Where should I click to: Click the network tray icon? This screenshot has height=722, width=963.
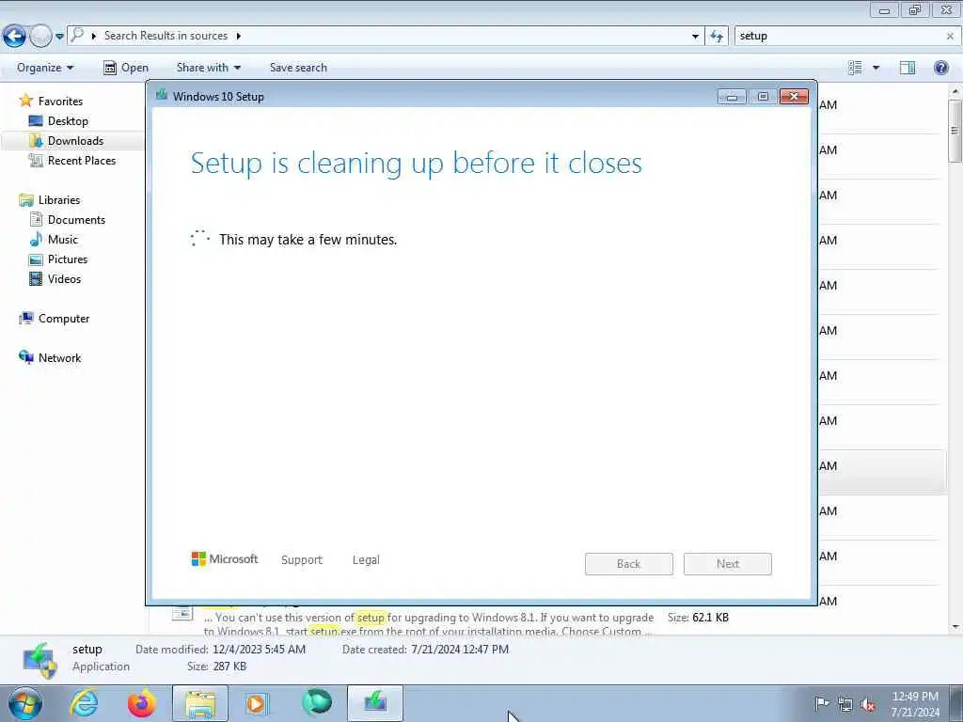coord(845,704)
